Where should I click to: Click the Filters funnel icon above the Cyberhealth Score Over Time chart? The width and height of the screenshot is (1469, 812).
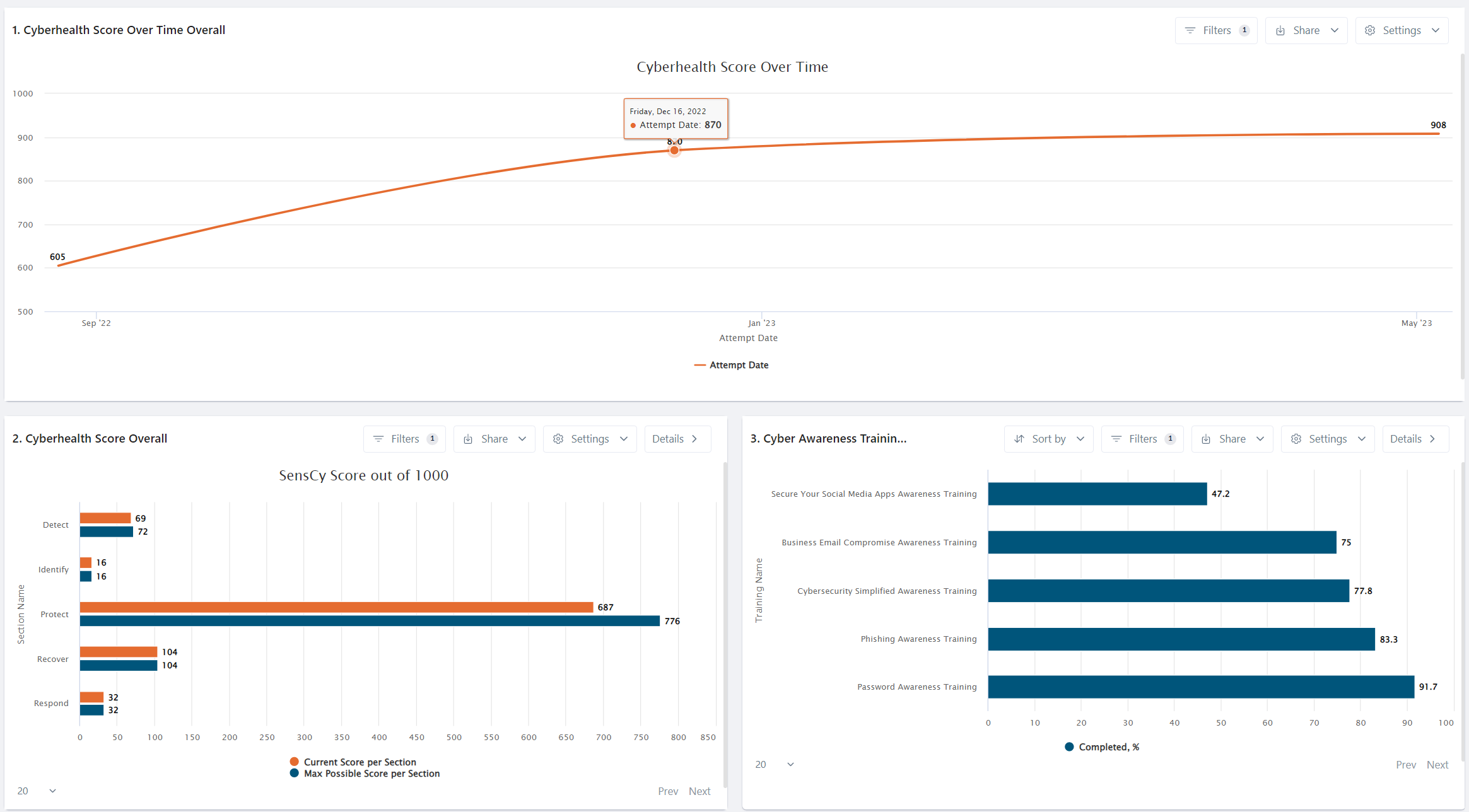(x=1191, y=30)
